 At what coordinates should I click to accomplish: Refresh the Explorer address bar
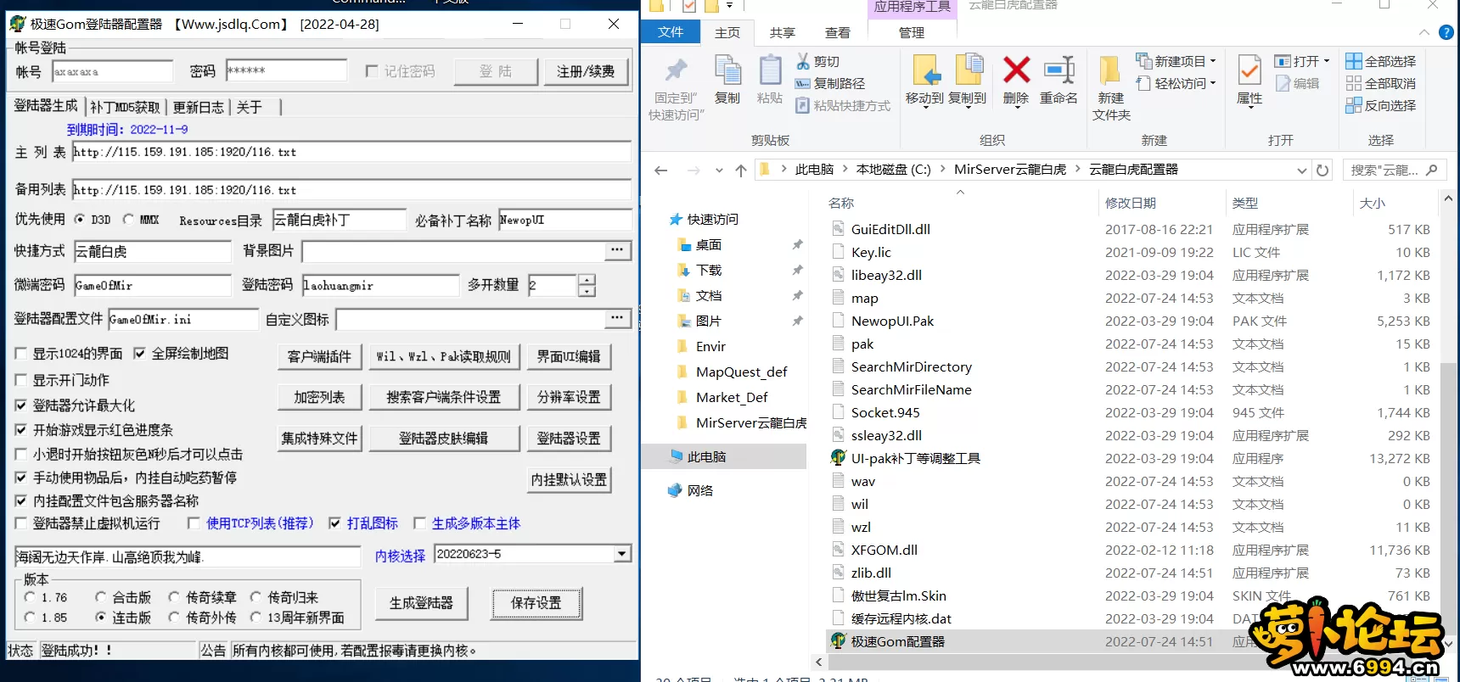coord(1322,170)
